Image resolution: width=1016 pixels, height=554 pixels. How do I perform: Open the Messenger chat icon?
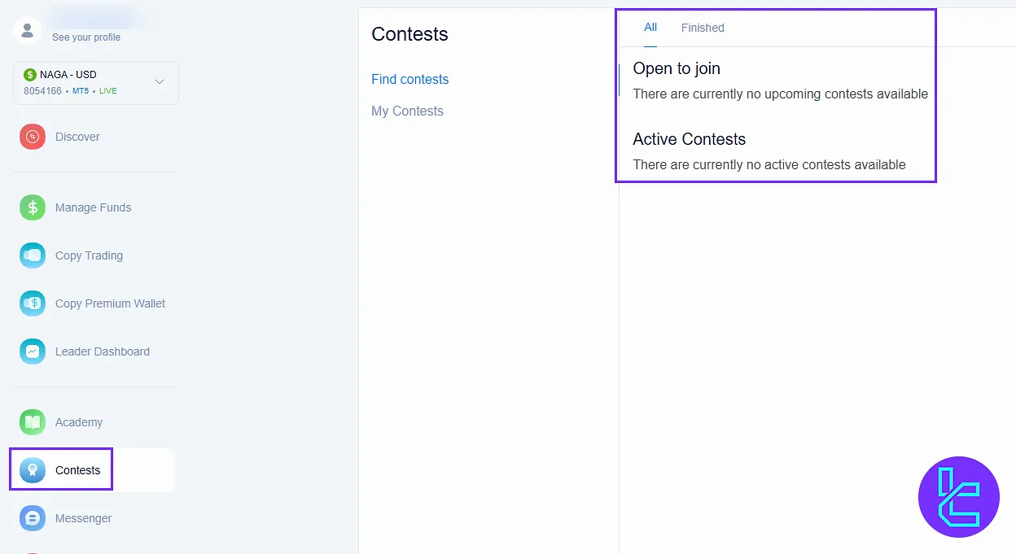33,518
